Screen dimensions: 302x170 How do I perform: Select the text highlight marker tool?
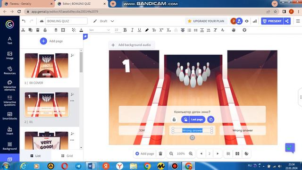coord(147,30)
